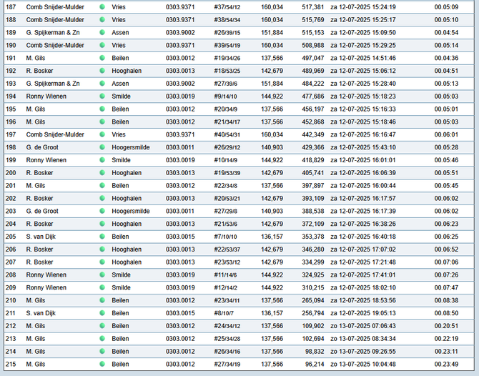Click rank number 215
The width and height of the screenshot is (479, 376).
(x=11, y=364)
